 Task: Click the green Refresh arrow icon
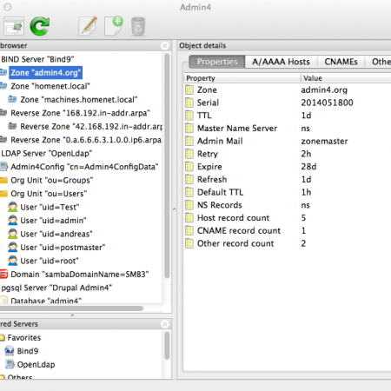pyautogui.click(x=40, y=26)
